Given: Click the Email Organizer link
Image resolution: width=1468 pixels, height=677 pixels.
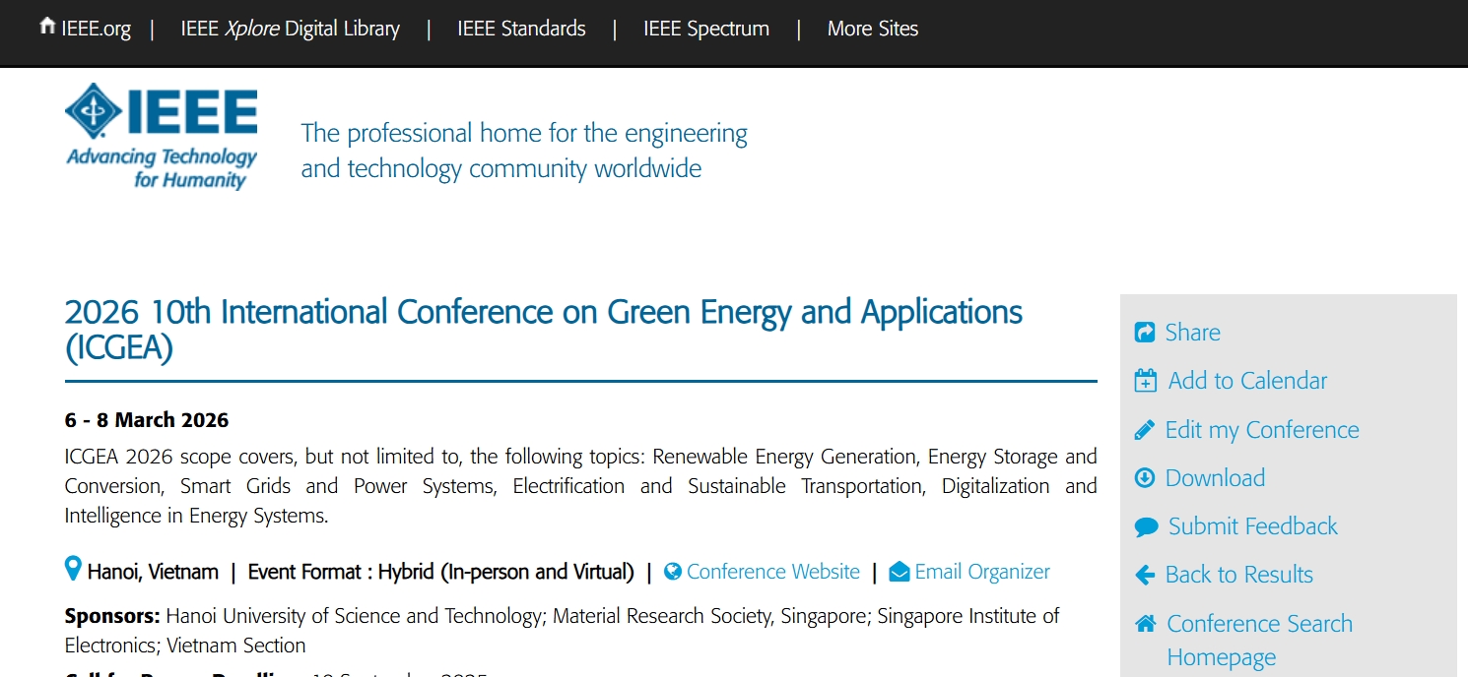Looking at the screenshot, I should point(981,572).
